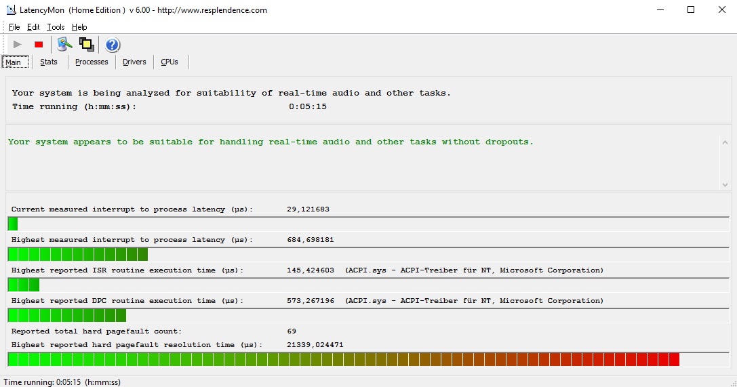Click the highest interrupt to process latency bar

369,255
